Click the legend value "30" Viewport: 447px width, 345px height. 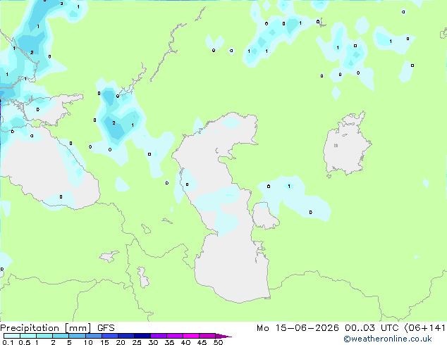153,342
